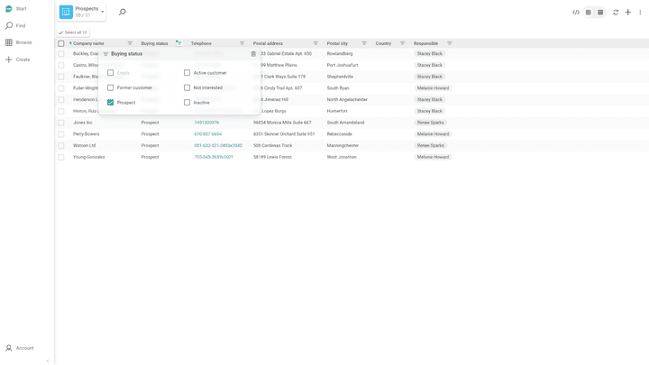This screenshot has width=649, height=365.
Task: Enable the Not interested filter checkbox
Action: (187, 88)
